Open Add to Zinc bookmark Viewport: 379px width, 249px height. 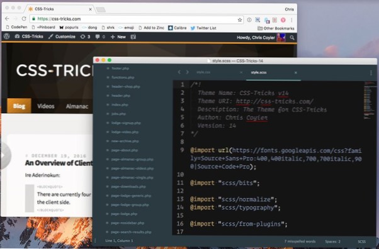[x=151, y=28]
